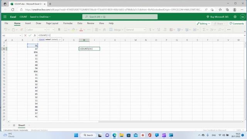247x139 pixels.
Task: Expand the Merge dropdown arrow
Action: coord(122,30)
